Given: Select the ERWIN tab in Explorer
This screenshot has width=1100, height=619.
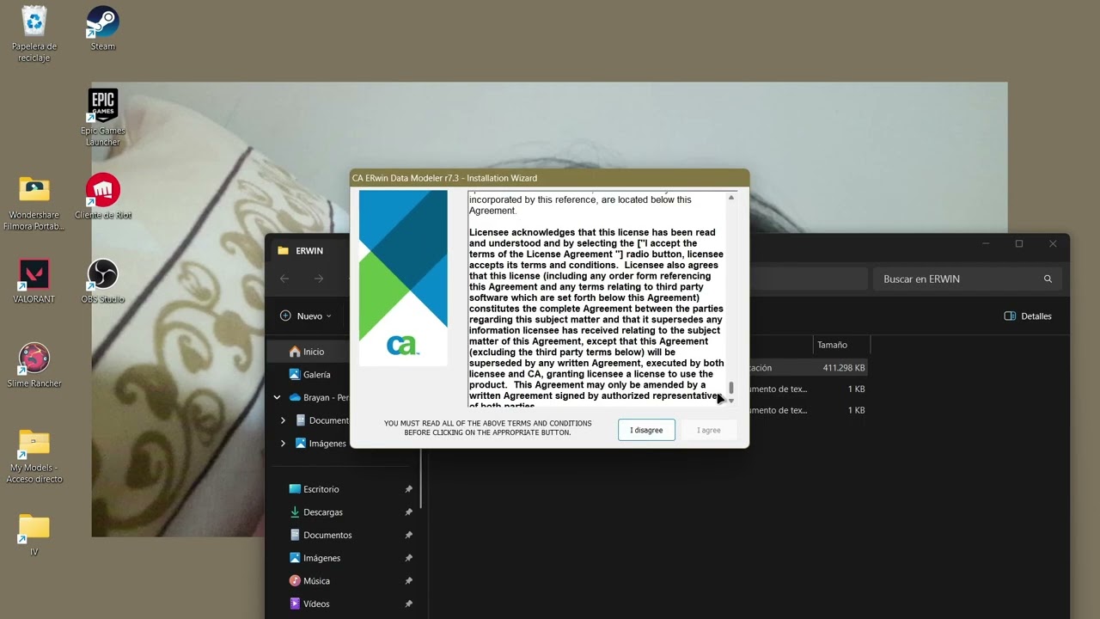Looking at the screenshot, I should tap(309, 251).
